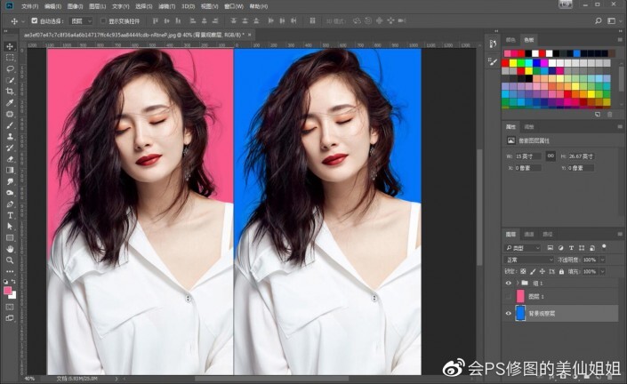Select the Lasso tool
Screen dimensions: 627x384
10,68
